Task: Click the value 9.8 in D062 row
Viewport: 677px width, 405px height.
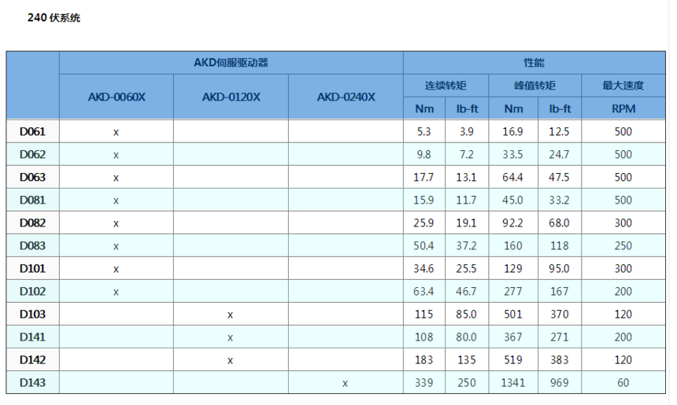Action: point(424,154)
